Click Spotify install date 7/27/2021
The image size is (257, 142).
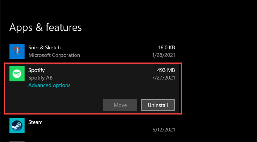coord(163,78)
